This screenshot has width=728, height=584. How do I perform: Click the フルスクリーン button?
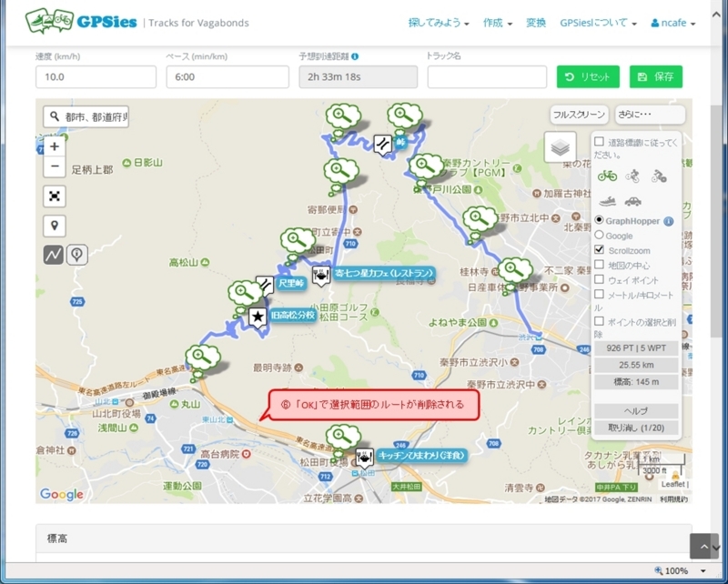(x=579, y=115)
